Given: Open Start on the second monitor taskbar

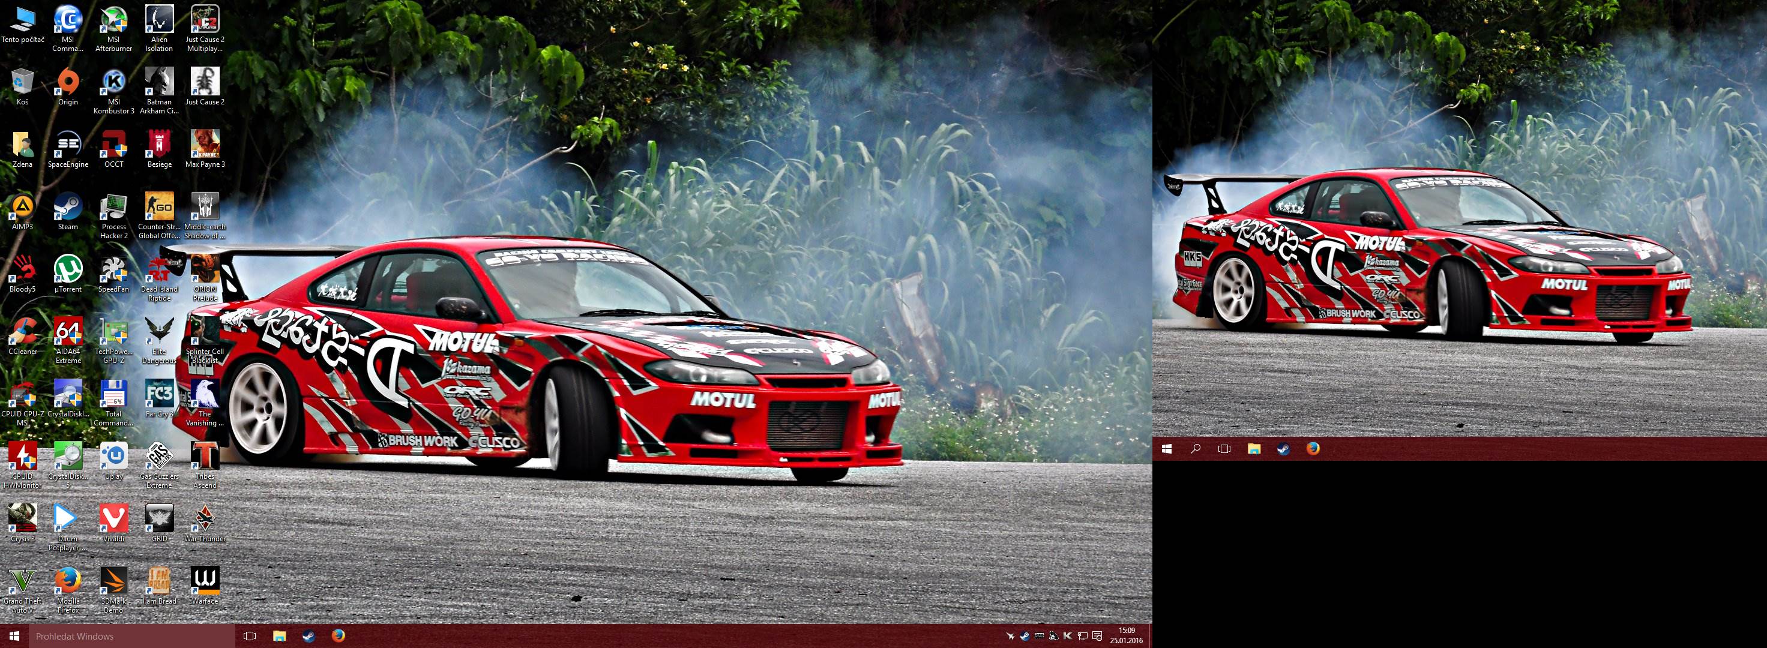Looking at the screenshot, I should (x=1167, y=449).
